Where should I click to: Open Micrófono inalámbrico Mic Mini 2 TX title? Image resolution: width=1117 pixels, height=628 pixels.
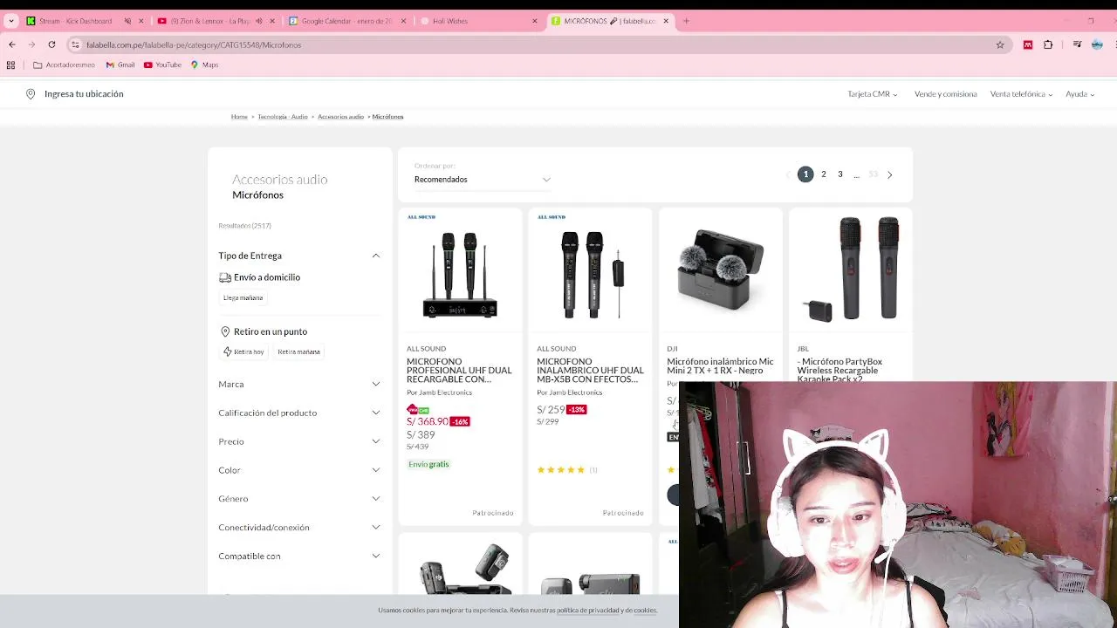tap(720, 365)
